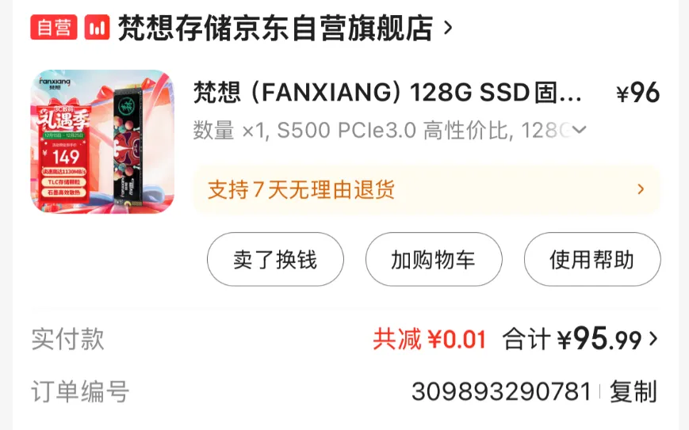Select the order number 309893290781
The width and height of the screenshot is (689, 430).
point(501,391)
